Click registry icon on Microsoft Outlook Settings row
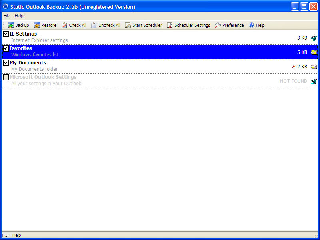The width and height of the screenshot is (320, 240). [314, 81]
